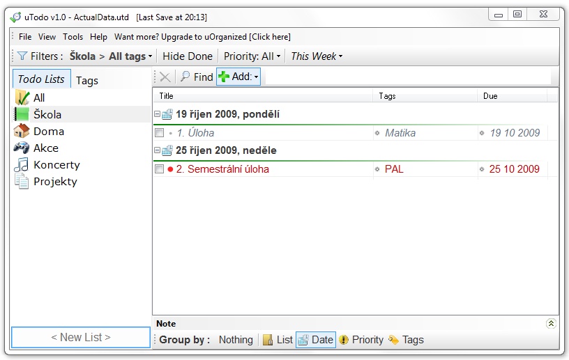Open the Tools menu

[73, 37]
